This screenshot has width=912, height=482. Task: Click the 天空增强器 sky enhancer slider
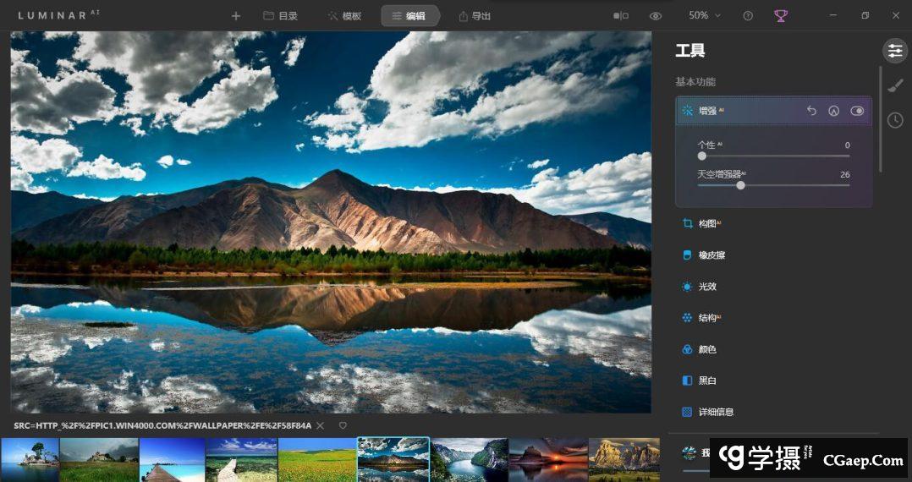(x=740, y=185)
